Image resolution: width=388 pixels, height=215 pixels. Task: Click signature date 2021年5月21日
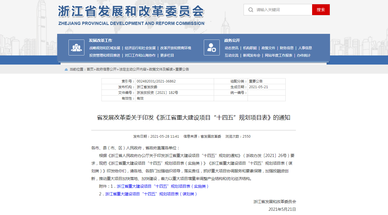[x=282, y=209]
